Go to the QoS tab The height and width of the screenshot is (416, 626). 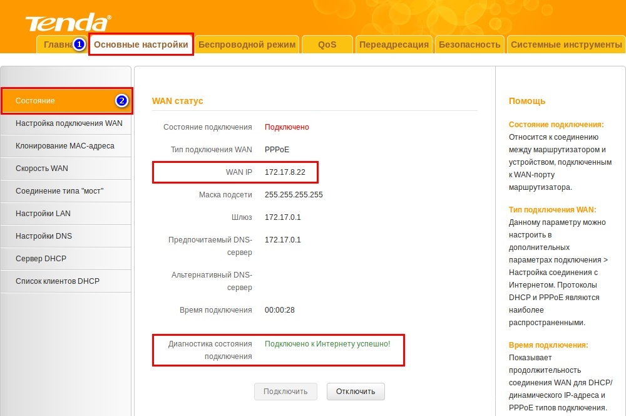click(x=327, y=44)
